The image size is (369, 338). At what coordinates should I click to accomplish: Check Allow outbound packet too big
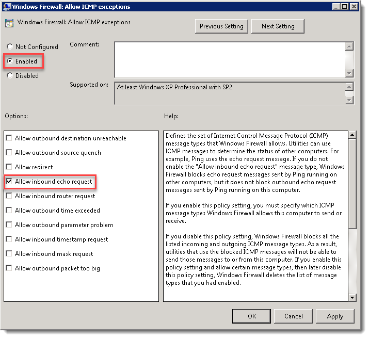point(9,268)
